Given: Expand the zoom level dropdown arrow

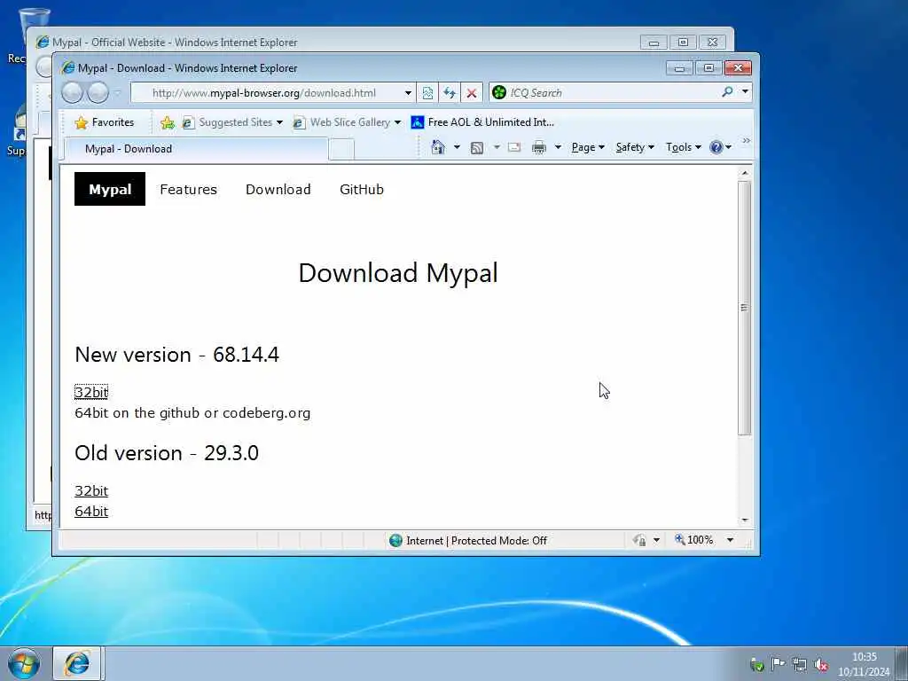Looking at the screenshot, I should [731, 540].
